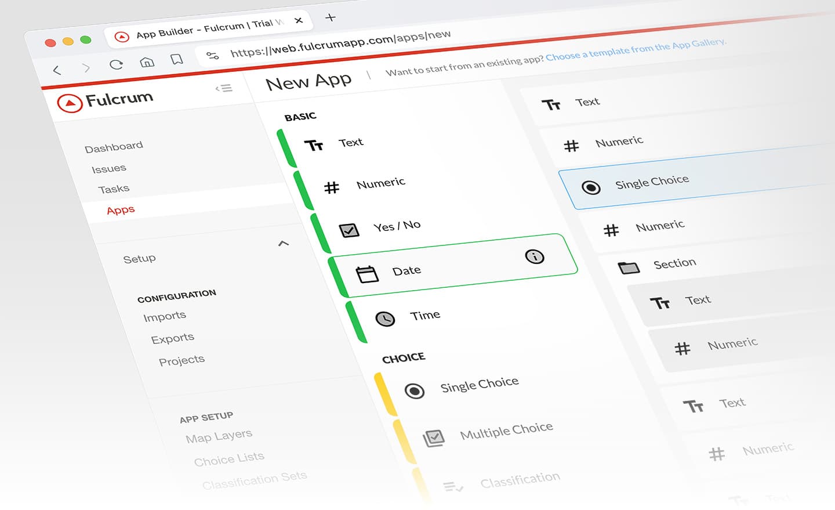
Task: Click the Setup sidebar heading
Action: (x=139, y=259)
